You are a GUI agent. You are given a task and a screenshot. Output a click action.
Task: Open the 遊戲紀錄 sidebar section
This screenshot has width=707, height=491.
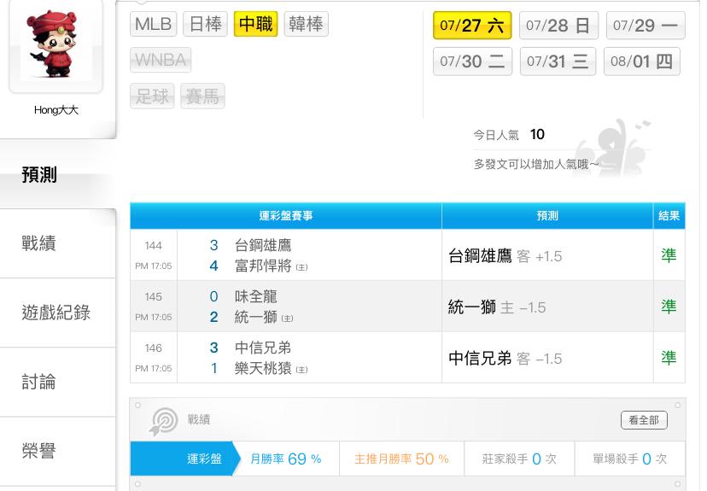(x=58, y=313)
